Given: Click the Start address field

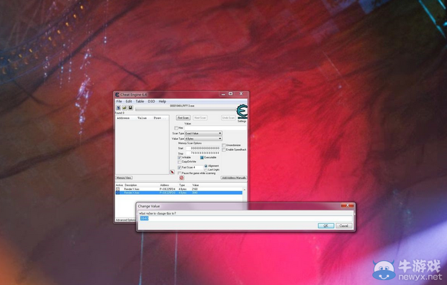Looking at the screenshot, I should [203, 149].
